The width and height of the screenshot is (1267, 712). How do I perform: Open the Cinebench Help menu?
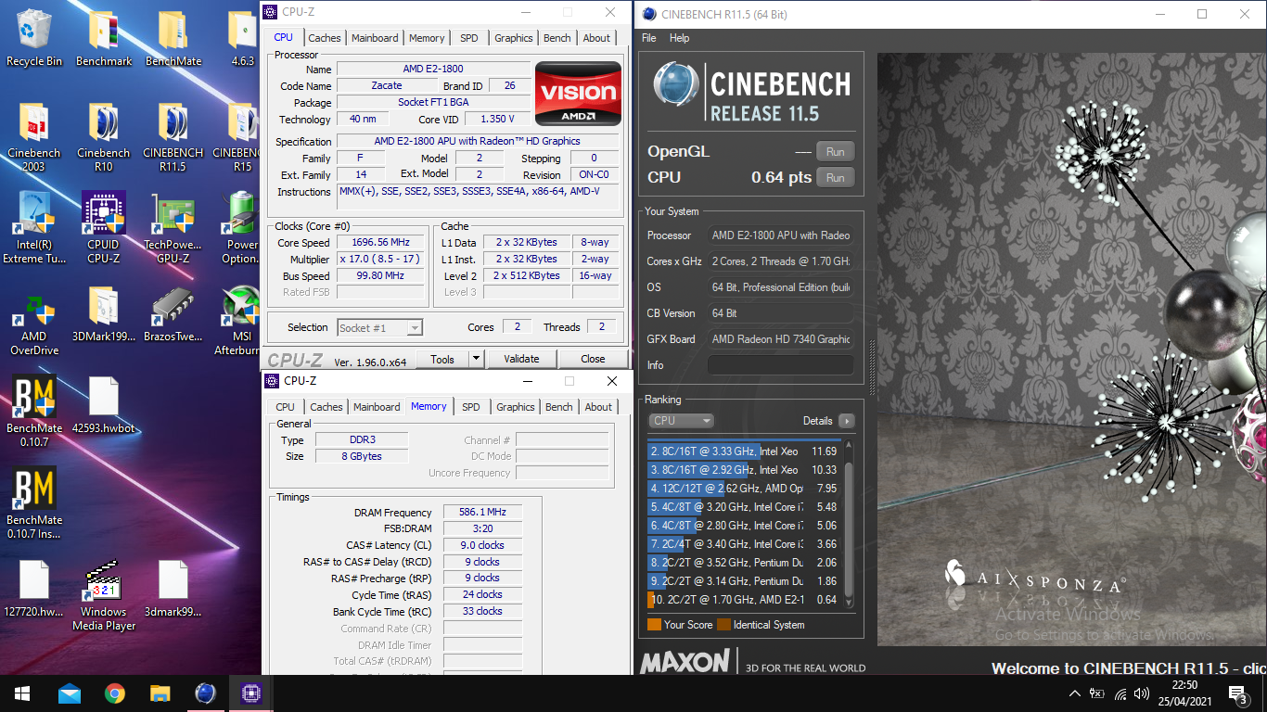(680, 38)
